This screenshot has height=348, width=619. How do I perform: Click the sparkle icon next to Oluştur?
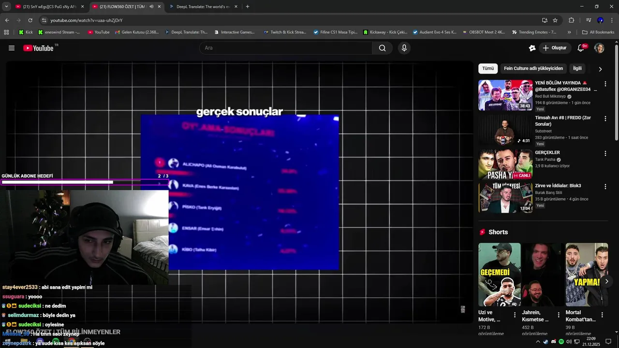pos(532,48)
